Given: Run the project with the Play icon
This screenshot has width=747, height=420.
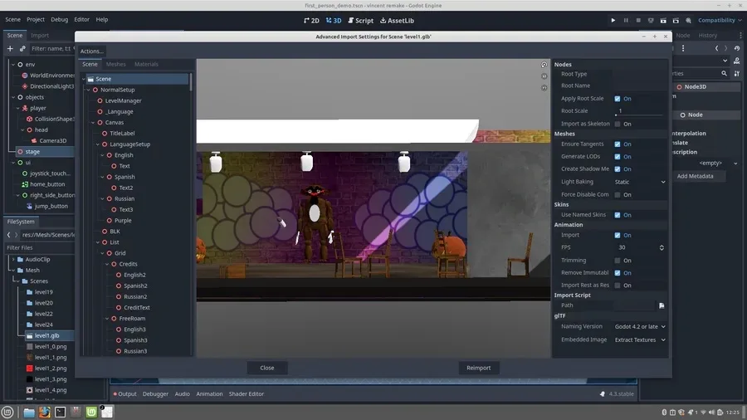Looking at the screenshot, I should point(613,21).
